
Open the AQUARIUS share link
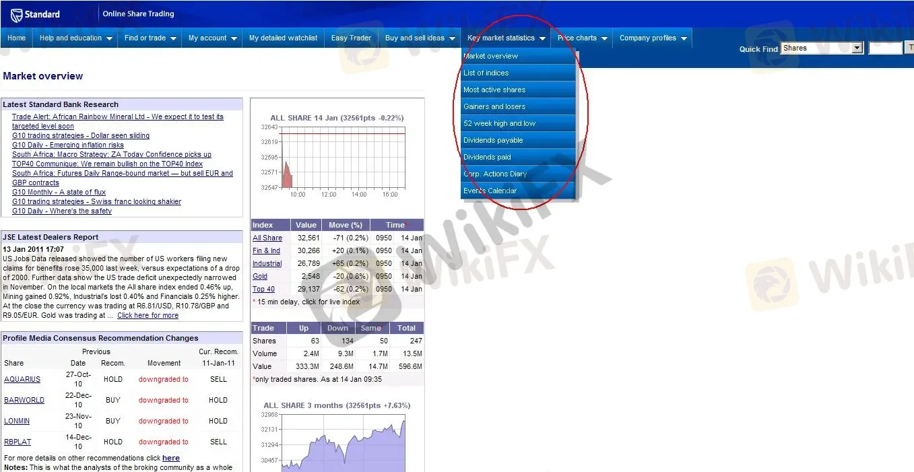[x=22, y=379]
